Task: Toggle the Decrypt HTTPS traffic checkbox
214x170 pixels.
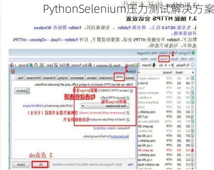Action: tap(128, 98)
